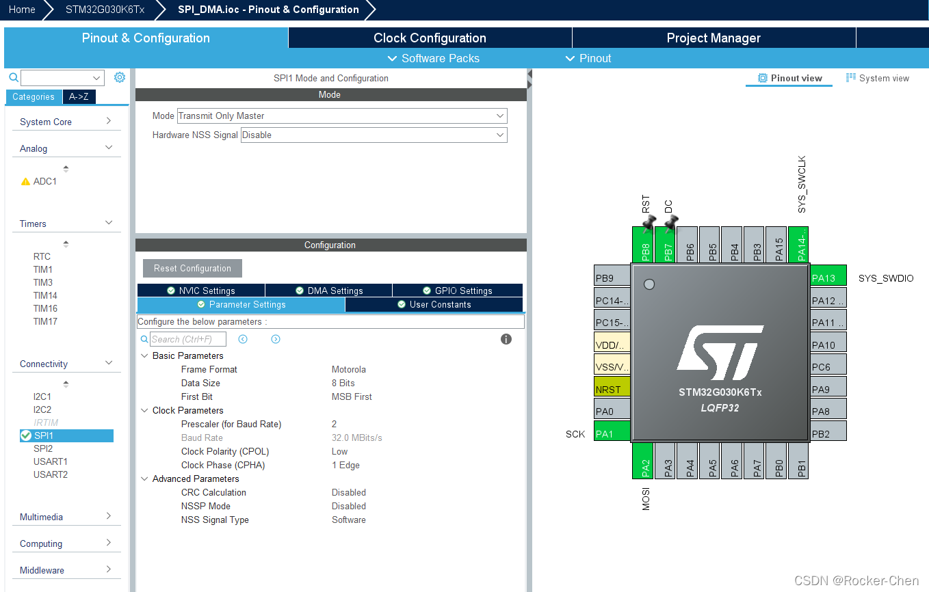
Task: Click the ADC1 warning icon
Action: tap(26, 181)
